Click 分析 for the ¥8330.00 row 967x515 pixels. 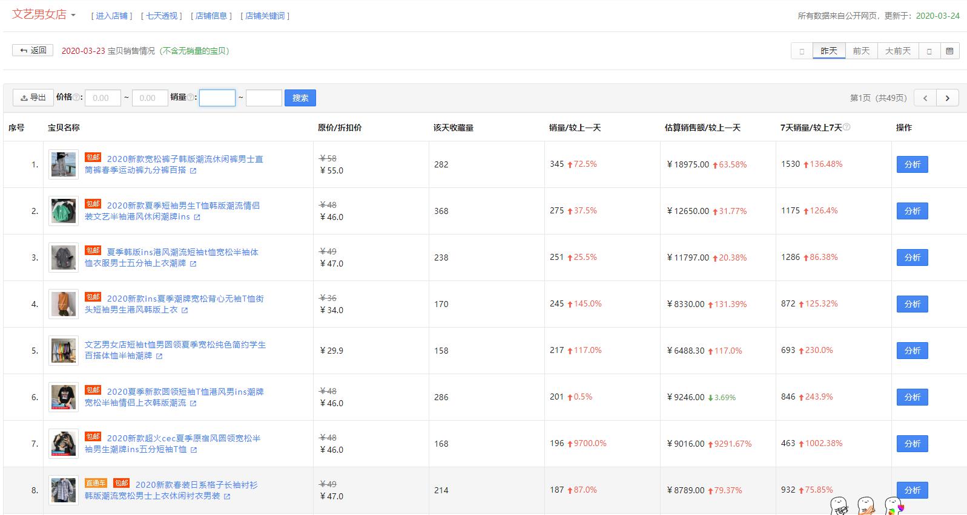(x=912, y=304)
